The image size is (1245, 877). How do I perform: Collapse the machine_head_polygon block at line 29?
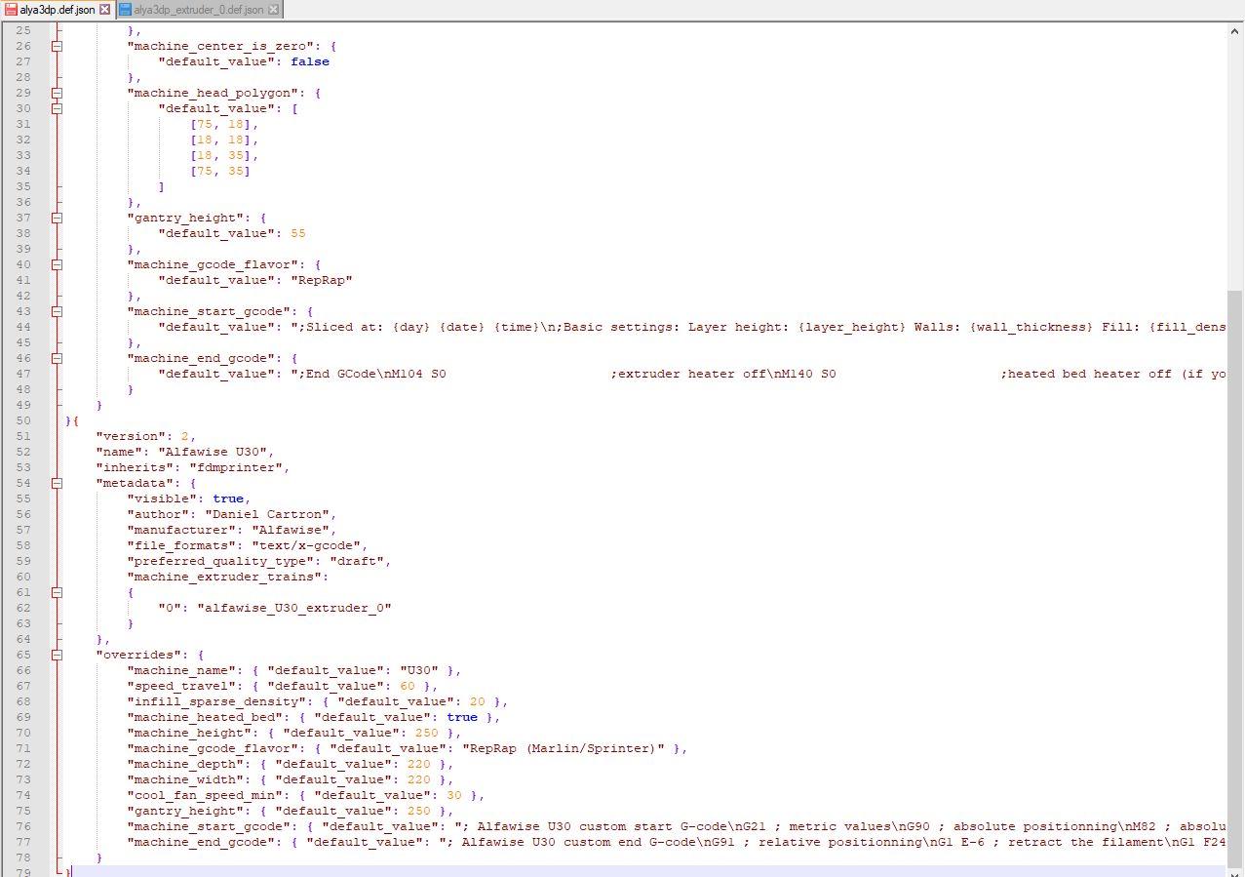click(x=57, y=93)
